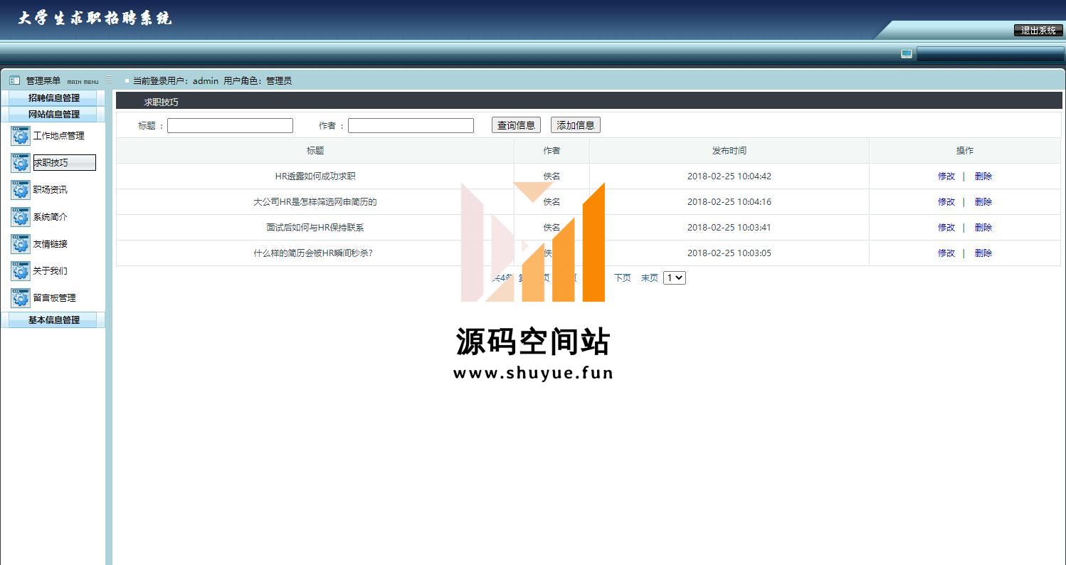Image resolution: width=1066 pixels, height=565 pixels.
Task: Collapse the 网站信息管理 menu section
Action: click(53, 114)
